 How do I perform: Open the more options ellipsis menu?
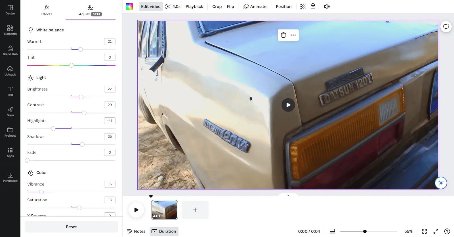(x=293, y=35)
